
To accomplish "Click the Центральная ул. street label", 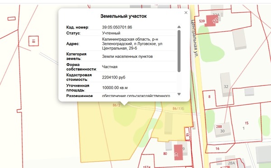I will [x=194, y=39].
